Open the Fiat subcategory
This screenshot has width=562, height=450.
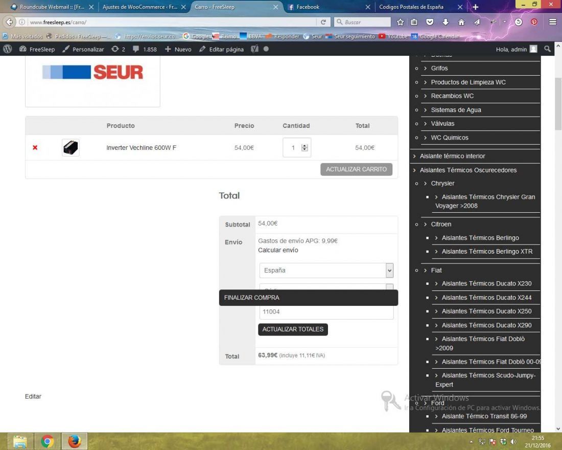coord(436,270)
